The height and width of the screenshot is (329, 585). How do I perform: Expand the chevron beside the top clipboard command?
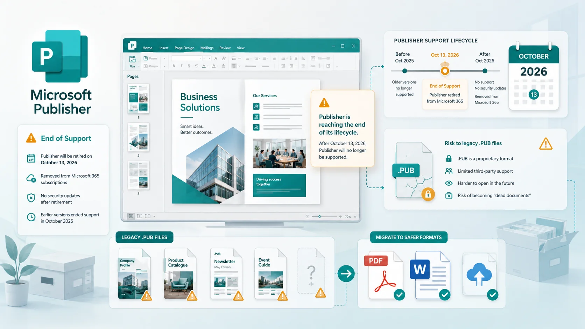(x=164, y=58)
